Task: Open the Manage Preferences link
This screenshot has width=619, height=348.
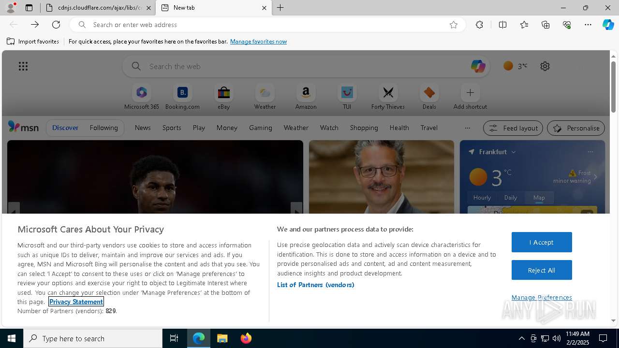Action: pyautogui.click(x=542, y=297)
